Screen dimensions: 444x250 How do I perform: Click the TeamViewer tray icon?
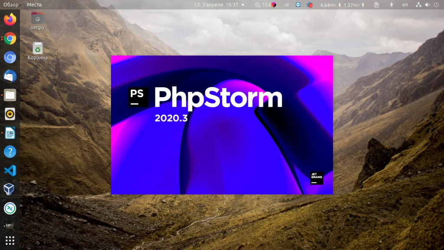point(298,5)
